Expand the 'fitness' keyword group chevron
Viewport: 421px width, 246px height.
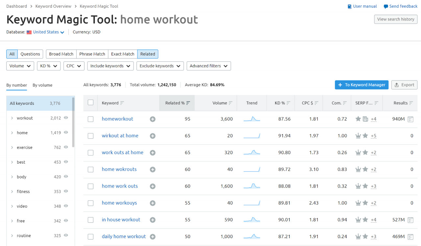(12, 192)
